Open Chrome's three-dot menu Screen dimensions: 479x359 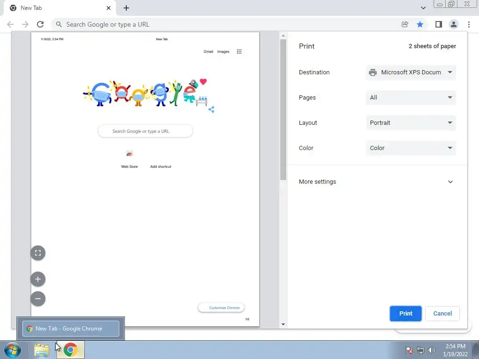pos(469,24)
